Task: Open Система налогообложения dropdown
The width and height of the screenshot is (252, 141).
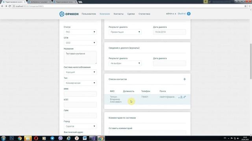Action: (x=80, y=72)
